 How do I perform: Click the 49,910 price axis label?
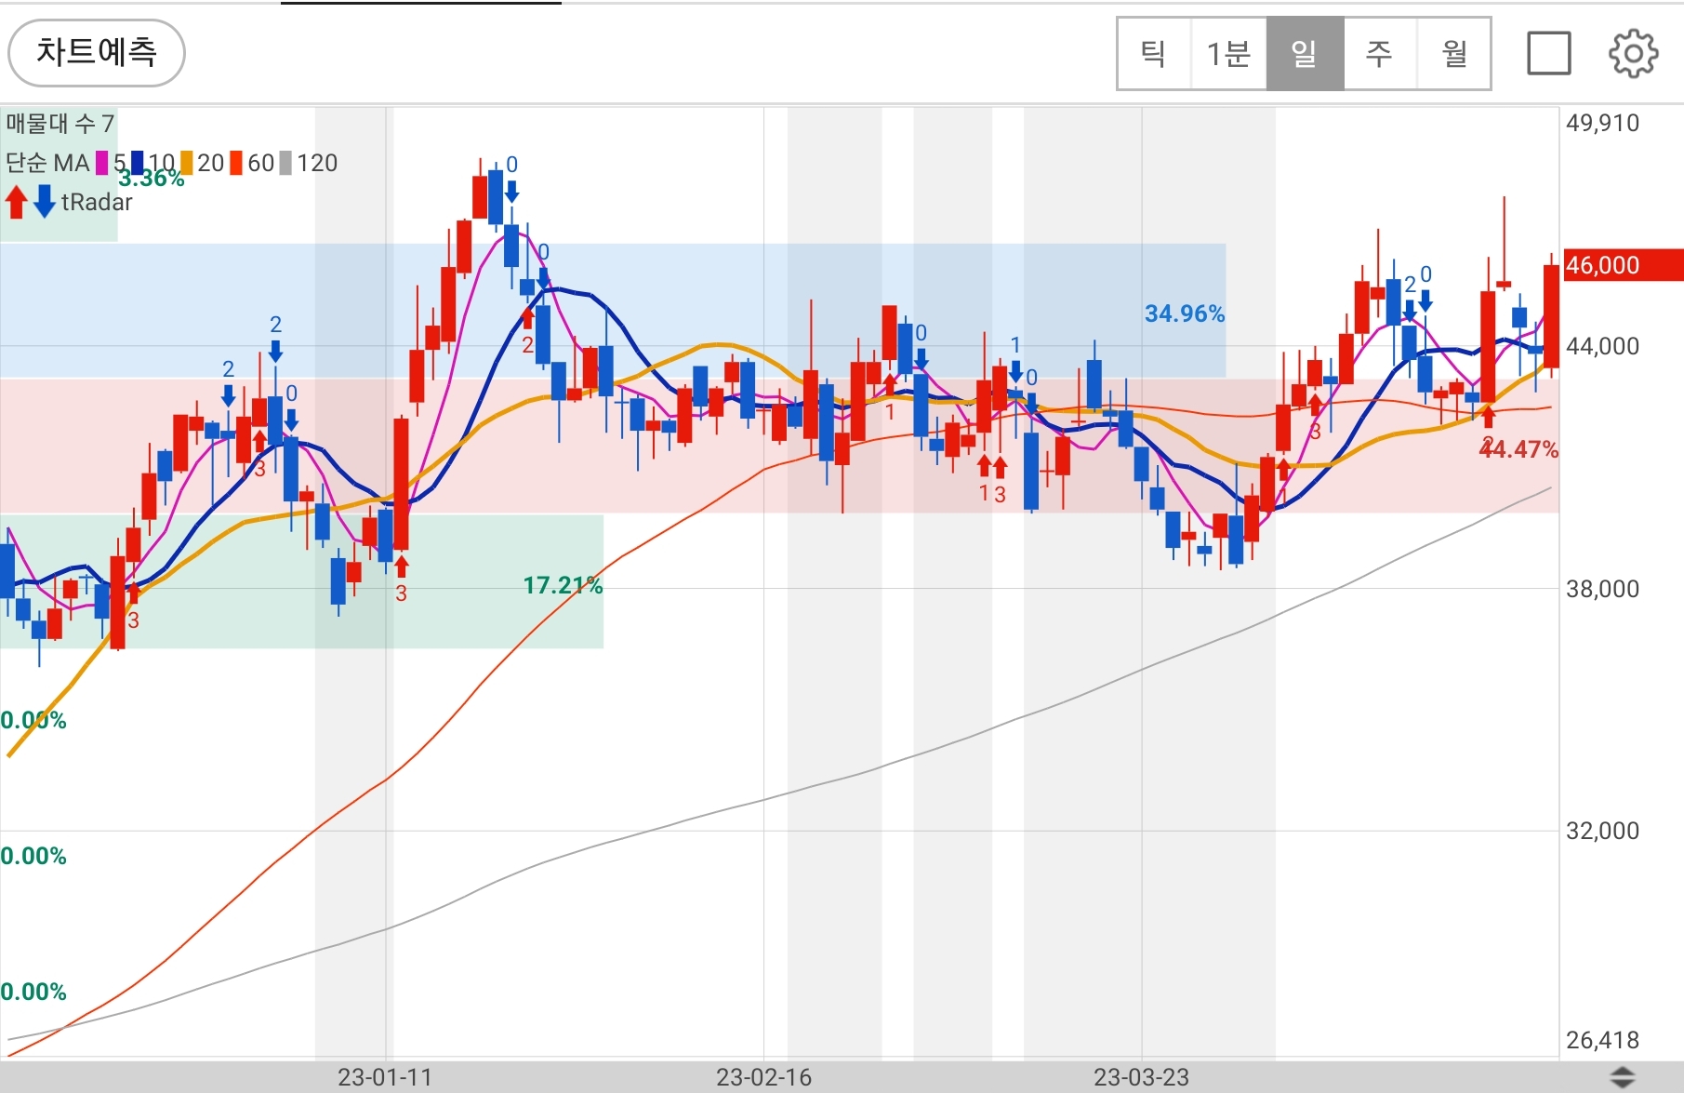click(1603, 123)
